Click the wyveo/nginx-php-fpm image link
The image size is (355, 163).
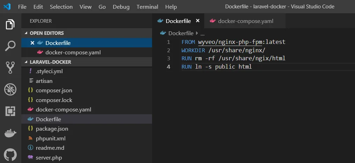coord(230,42)
